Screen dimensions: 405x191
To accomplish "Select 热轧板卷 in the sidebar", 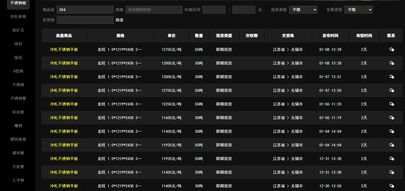I will (18, 16).
